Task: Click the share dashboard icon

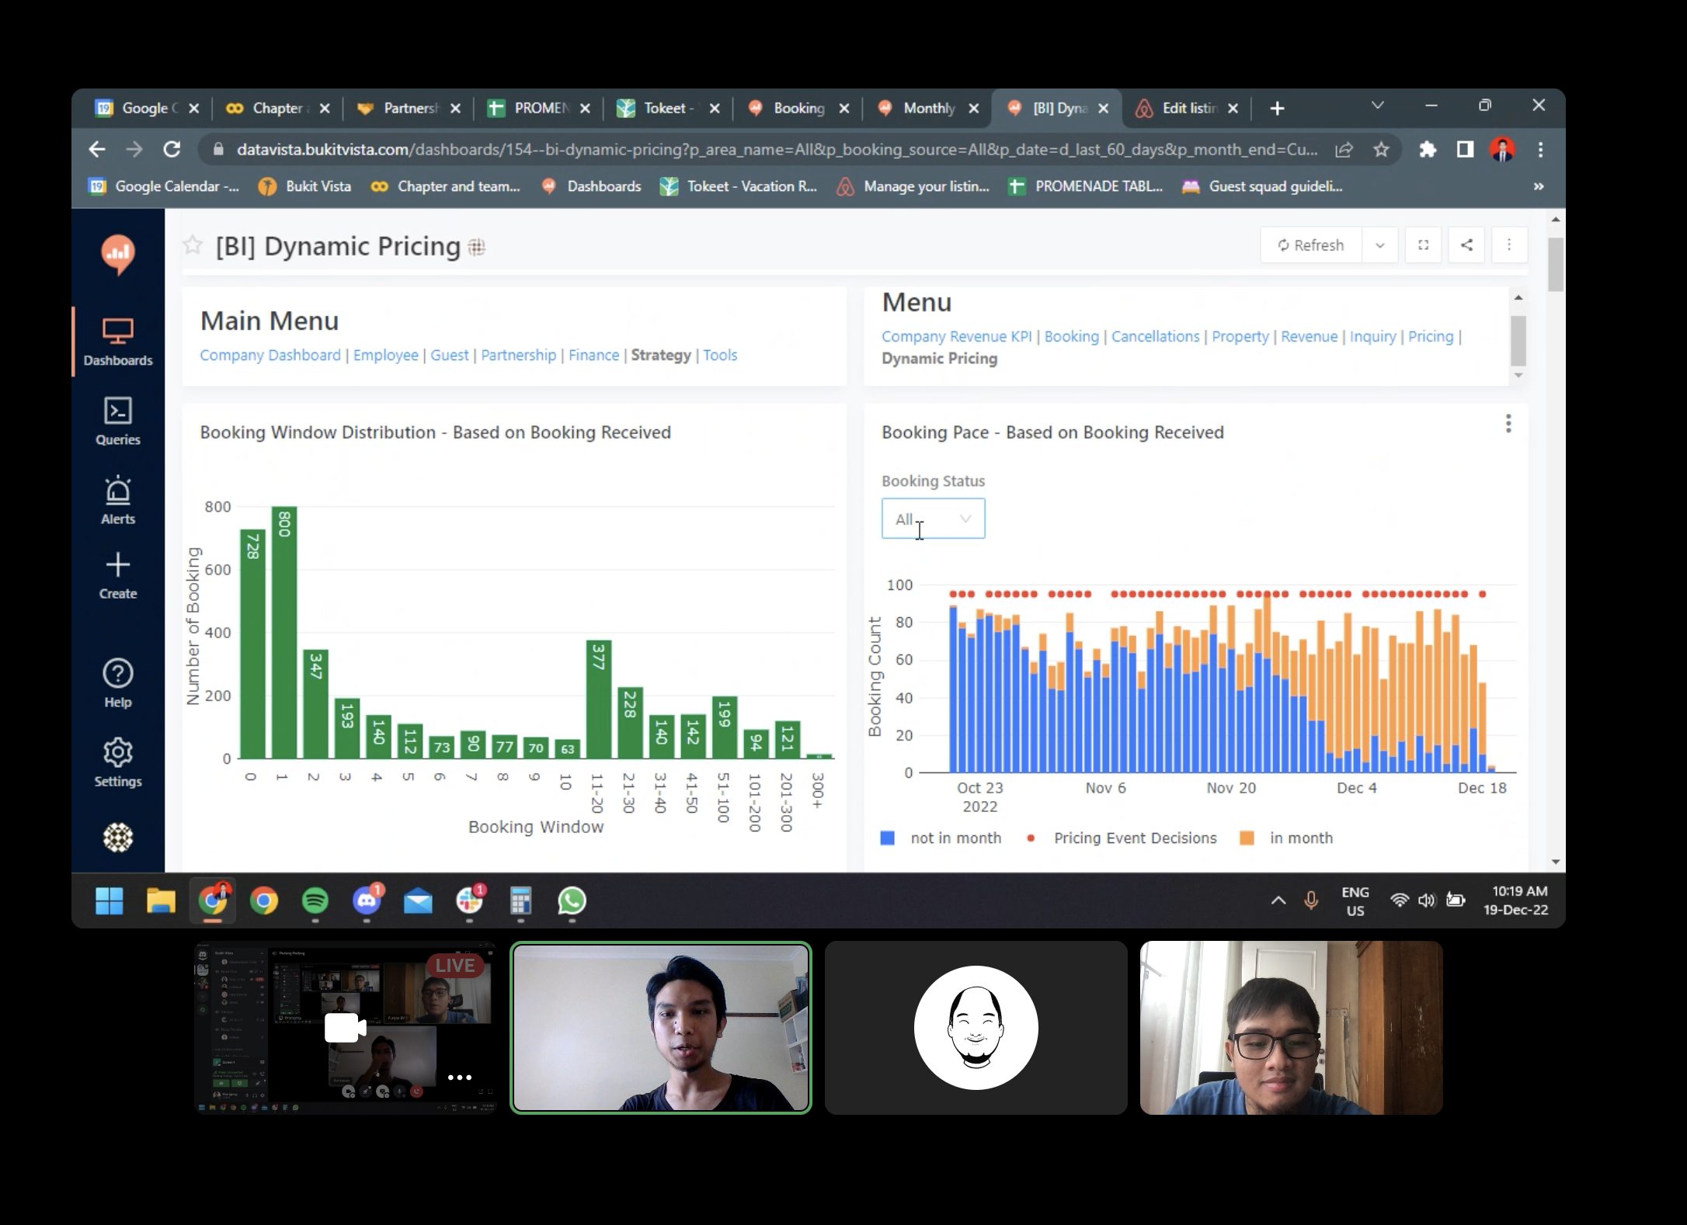Action: point(1466,245)
